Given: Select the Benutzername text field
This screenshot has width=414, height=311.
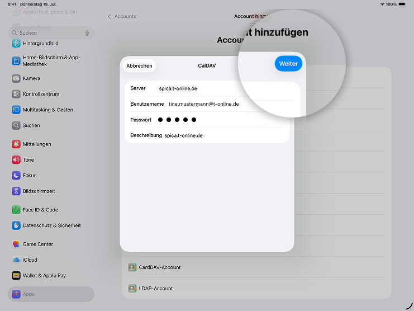Looking at the screenshot, I should (x=223, y=104).
